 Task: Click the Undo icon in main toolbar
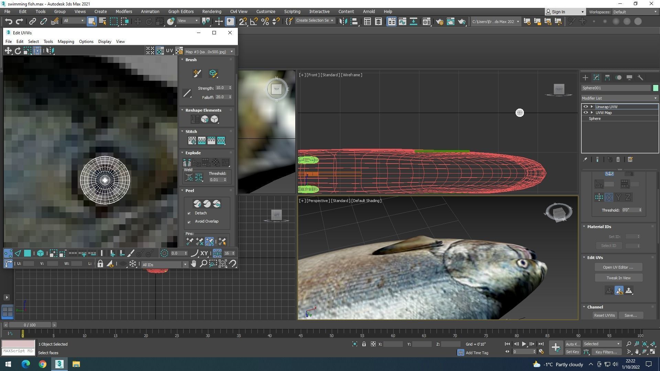point(9,21)
